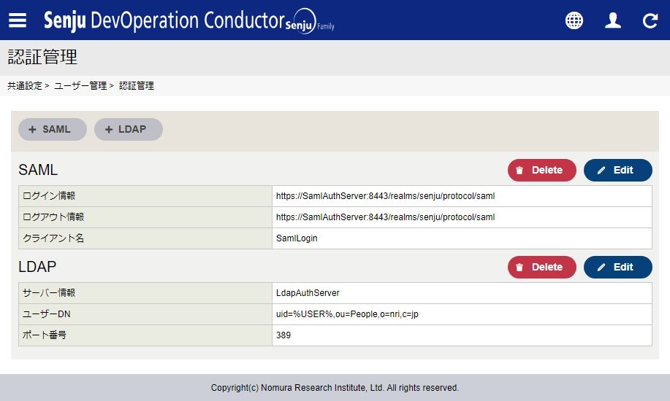Delete the LDAP authentication entry
Viewport: 670px width, 401px height.
click(542, 267)
